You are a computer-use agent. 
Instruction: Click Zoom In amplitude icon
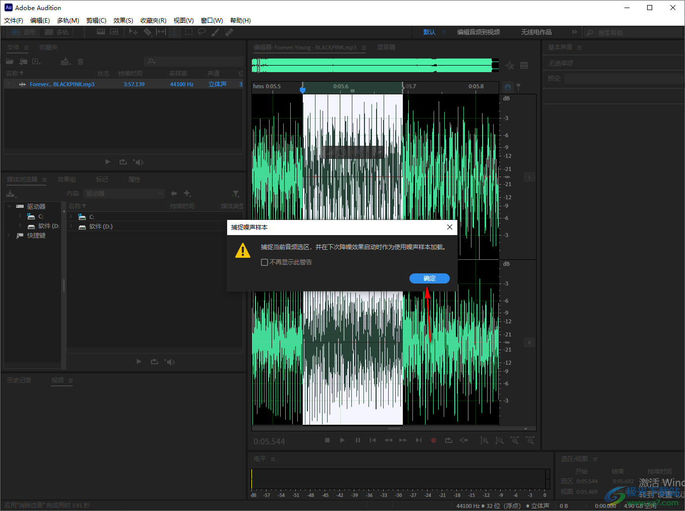(x=484, y=440)
